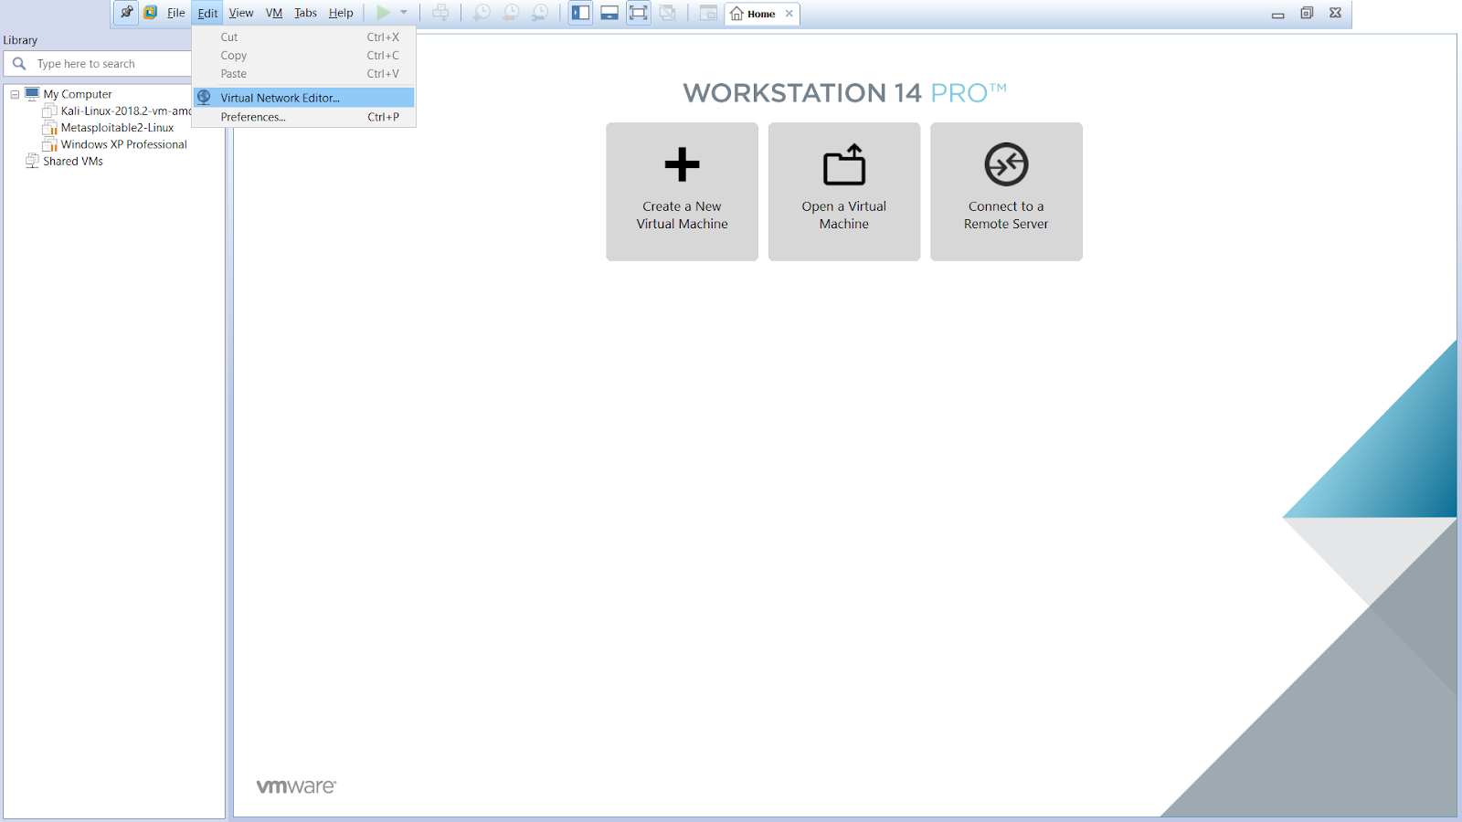Click the Shared VMs icon in tree
1462x822 pixels.
(x=32, y=161)
